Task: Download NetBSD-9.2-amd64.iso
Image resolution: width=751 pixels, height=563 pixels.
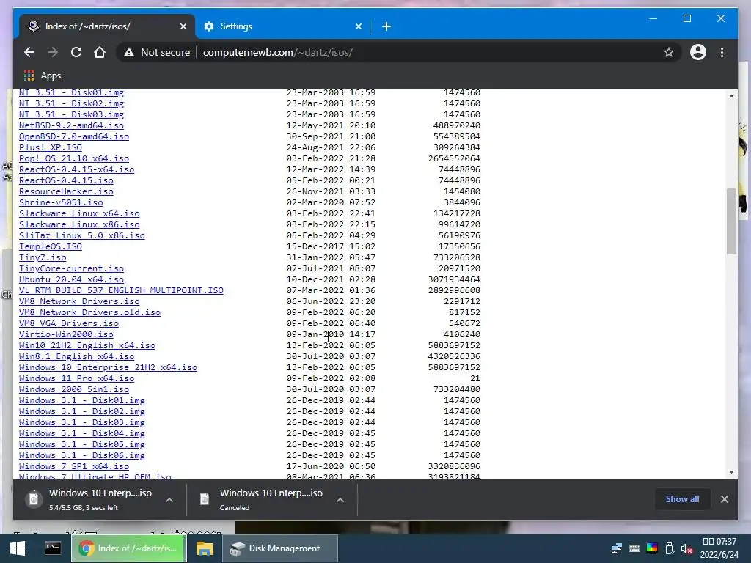Action: (71, 125)
